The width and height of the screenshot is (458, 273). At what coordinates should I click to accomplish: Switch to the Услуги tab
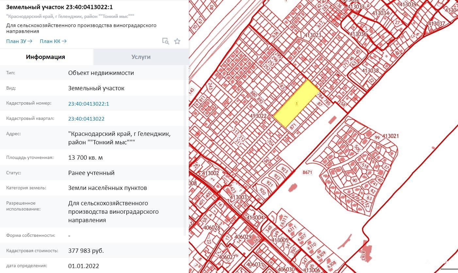[141, 57]
